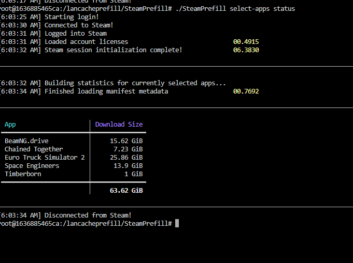The image size is (353, 263).
Task: Click the 63.62 GiB total size
Action: (x=126, y=191)
